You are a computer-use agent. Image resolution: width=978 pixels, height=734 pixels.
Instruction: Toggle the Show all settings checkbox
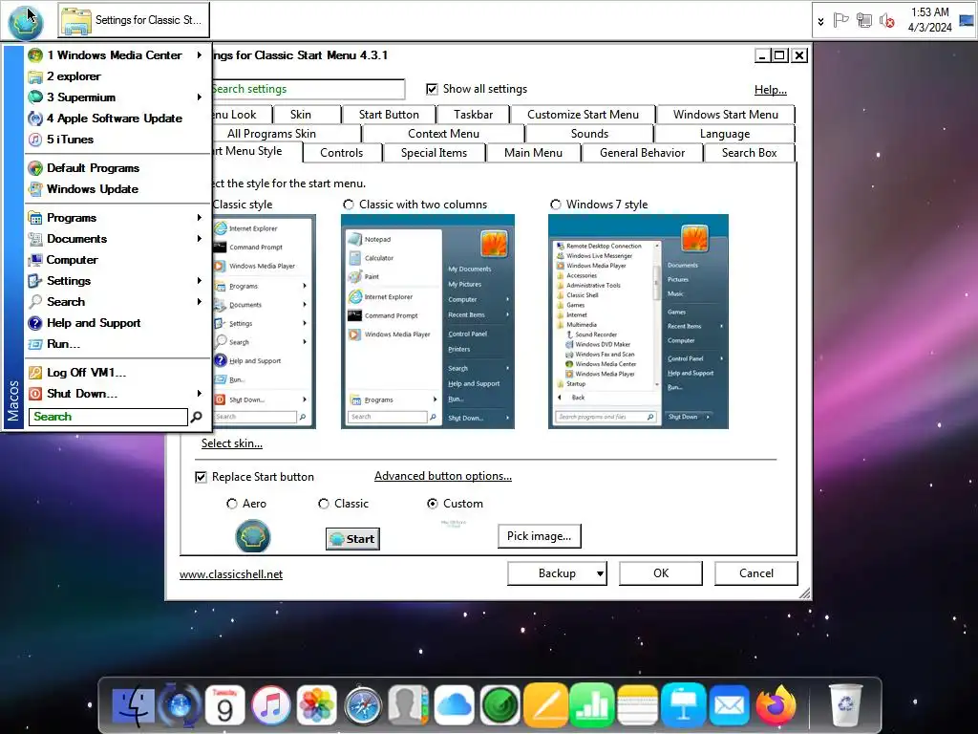coord(432,89)
